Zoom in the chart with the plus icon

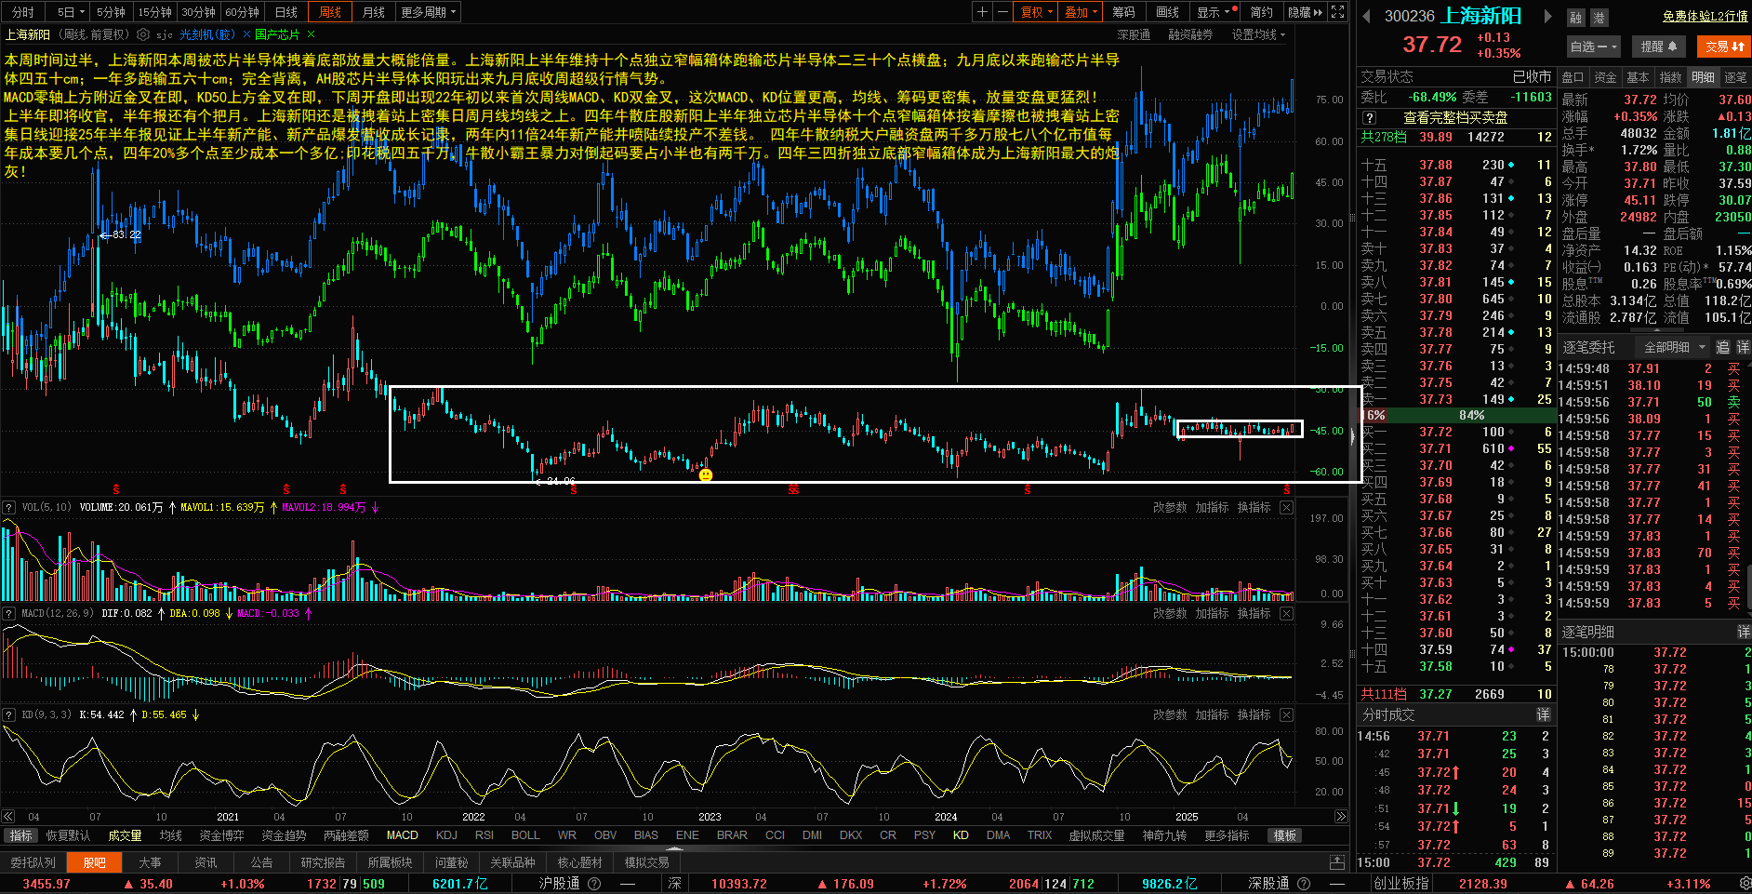point(982,12)
